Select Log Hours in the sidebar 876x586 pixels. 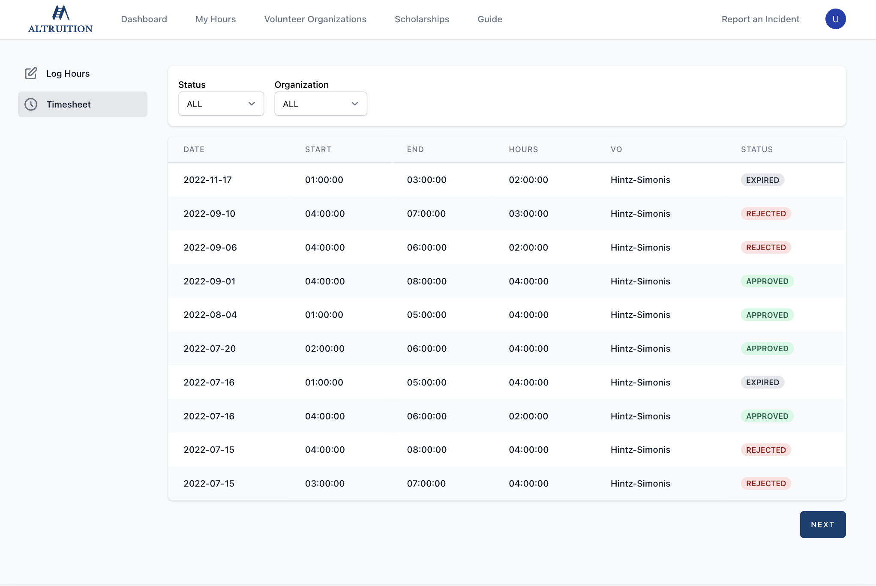83,73
